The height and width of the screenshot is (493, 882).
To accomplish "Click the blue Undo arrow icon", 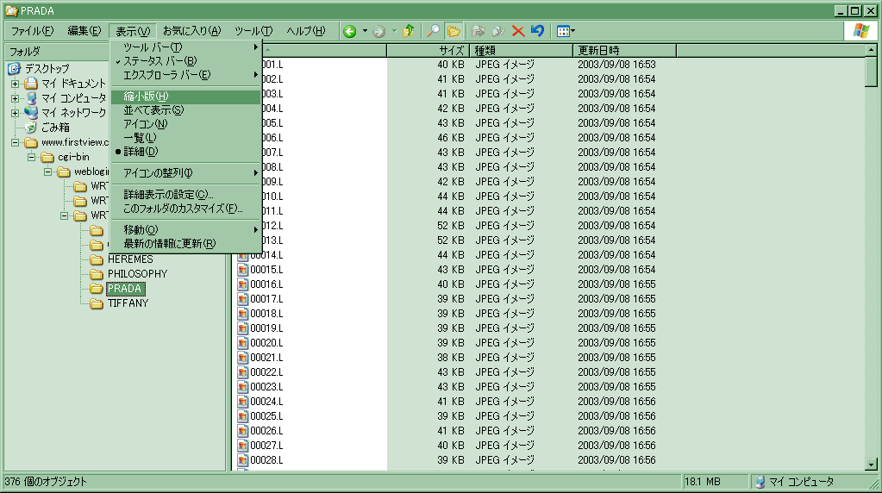I will tap(537, 31).
